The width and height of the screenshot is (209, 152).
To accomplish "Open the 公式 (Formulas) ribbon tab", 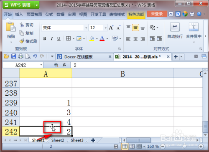I will click(x=49, y=14).
